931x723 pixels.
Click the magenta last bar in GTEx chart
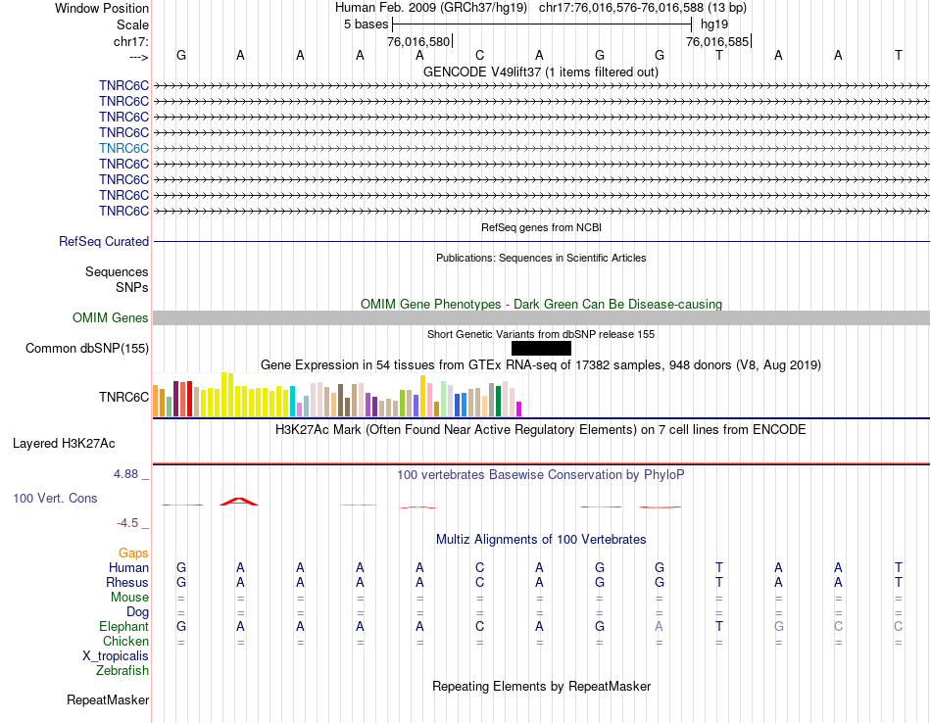(x=518, y=409)
